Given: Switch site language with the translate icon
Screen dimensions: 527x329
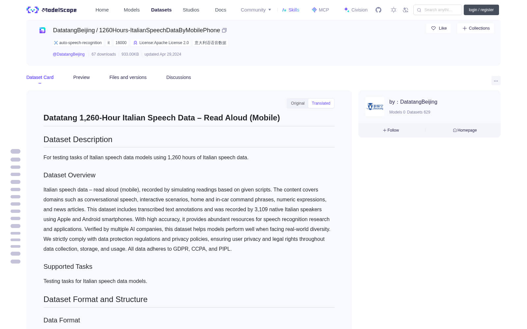Looking at the screenshot, I should tap(405, 10).
